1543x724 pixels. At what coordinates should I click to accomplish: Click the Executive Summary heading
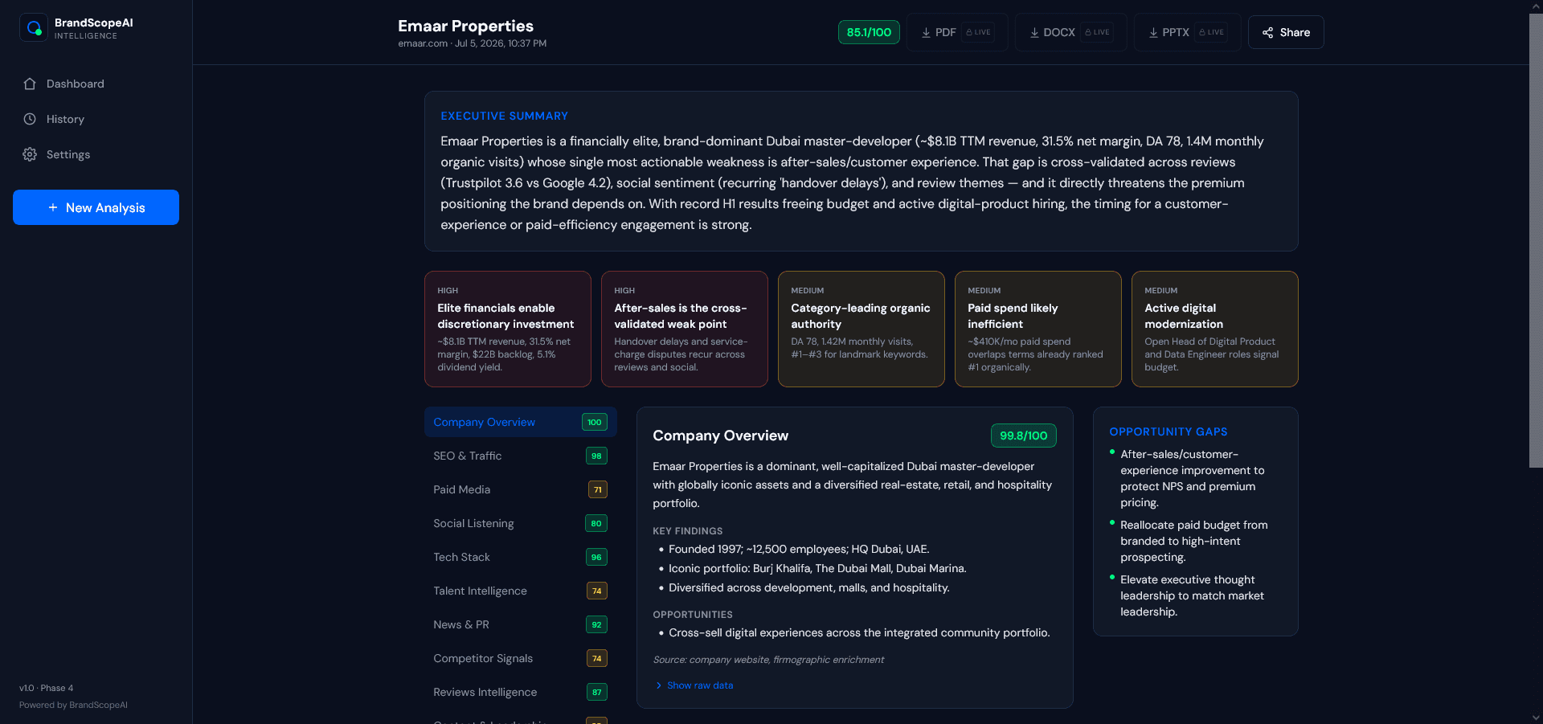tap(504, 116)
